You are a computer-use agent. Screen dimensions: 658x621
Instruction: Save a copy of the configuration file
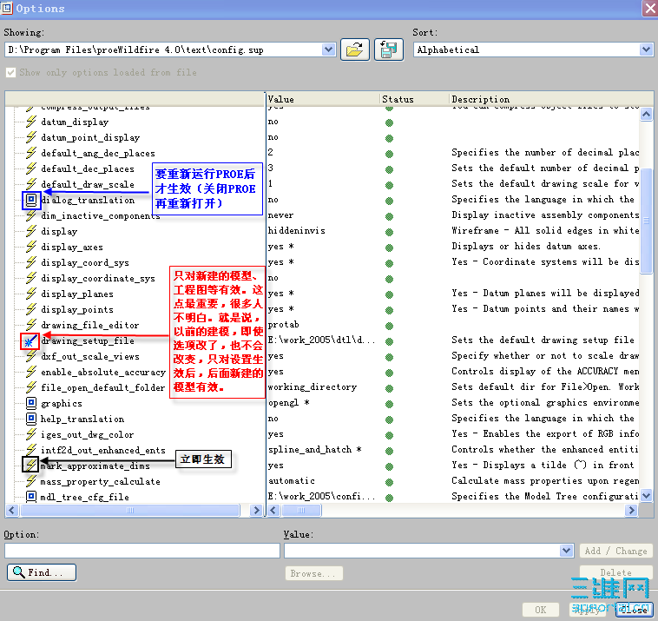389,50
